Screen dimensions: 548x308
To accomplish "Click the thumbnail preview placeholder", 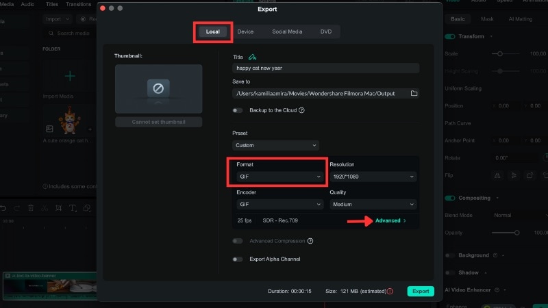I will coord(159,89).
